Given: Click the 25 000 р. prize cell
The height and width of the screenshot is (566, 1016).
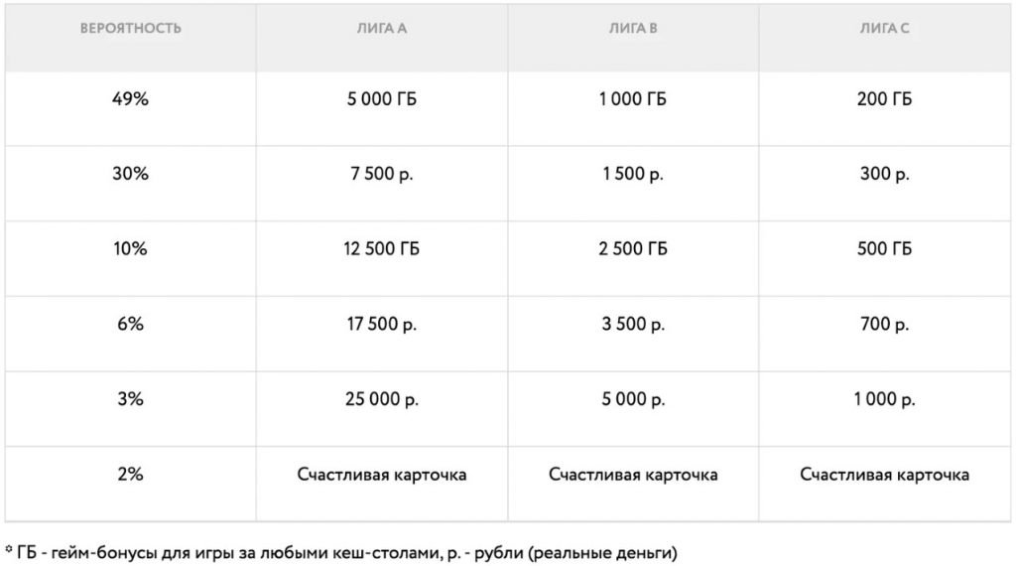Looking at the screenshot, I should coord(382,399).
